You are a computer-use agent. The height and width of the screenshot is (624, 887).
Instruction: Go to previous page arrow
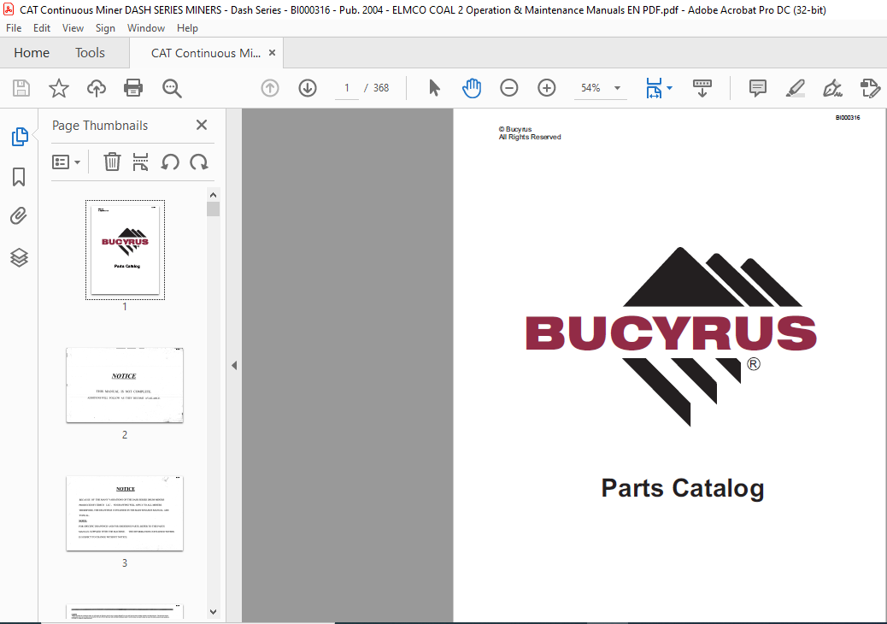pos(270,88)
